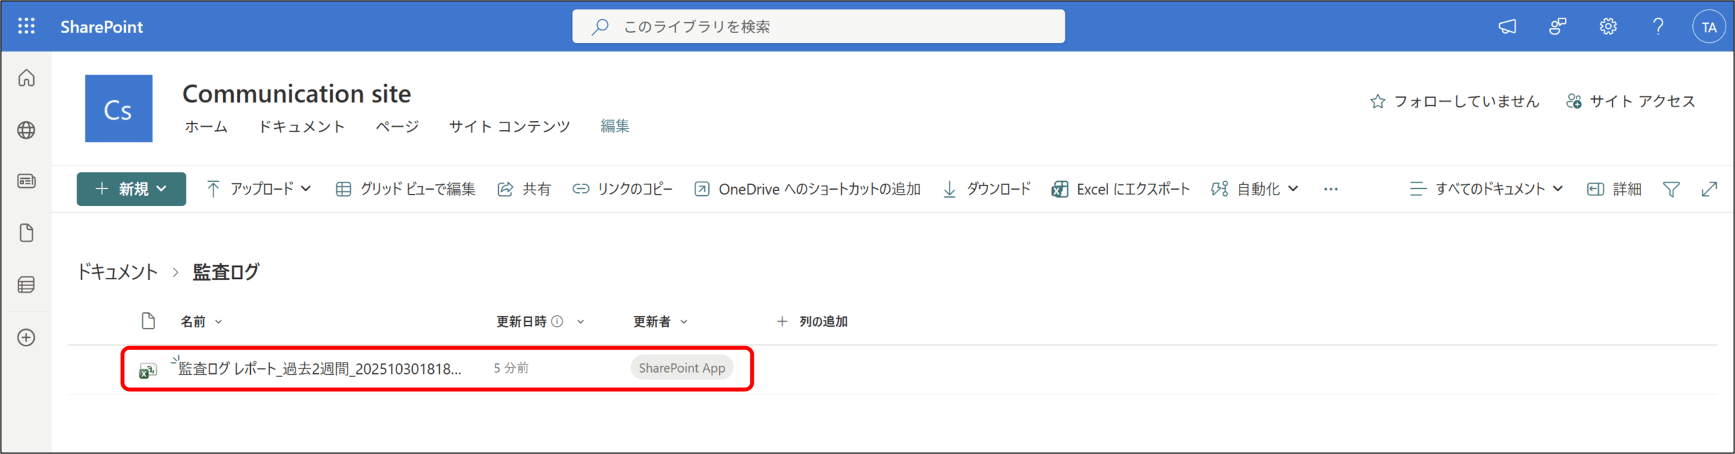Expand content with full screen arrow icon
The image size is (1735, 454).
tap(1709, 189)
